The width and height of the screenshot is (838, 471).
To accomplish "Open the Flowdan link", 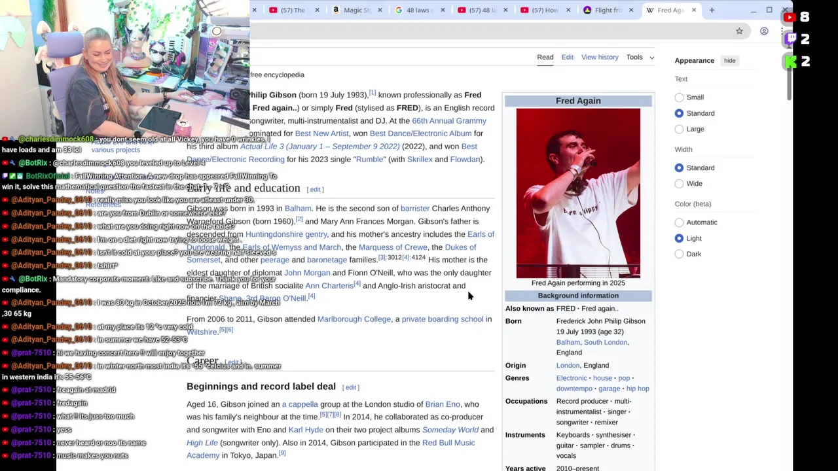I will pos(465,159).
